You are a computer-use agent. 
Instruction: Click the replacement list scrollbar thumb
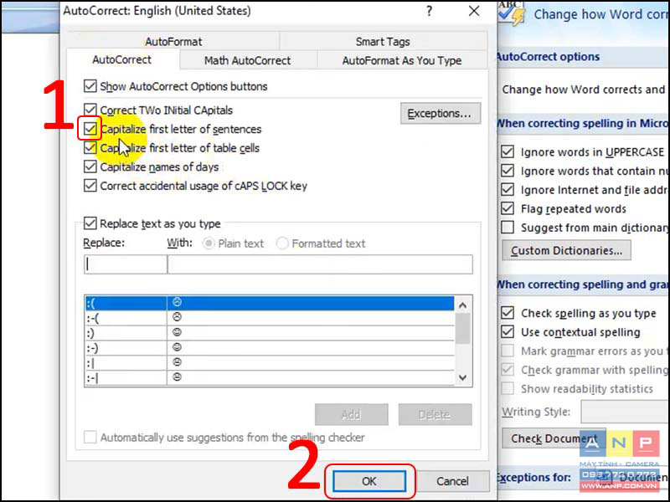click(x=463, y=328)
